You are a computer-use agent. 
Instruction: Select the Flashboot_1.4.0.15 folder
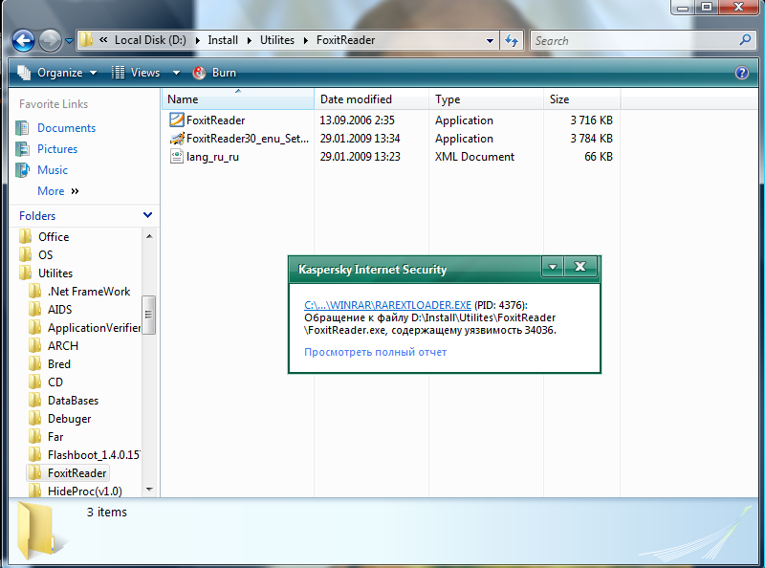coord(94,455)
